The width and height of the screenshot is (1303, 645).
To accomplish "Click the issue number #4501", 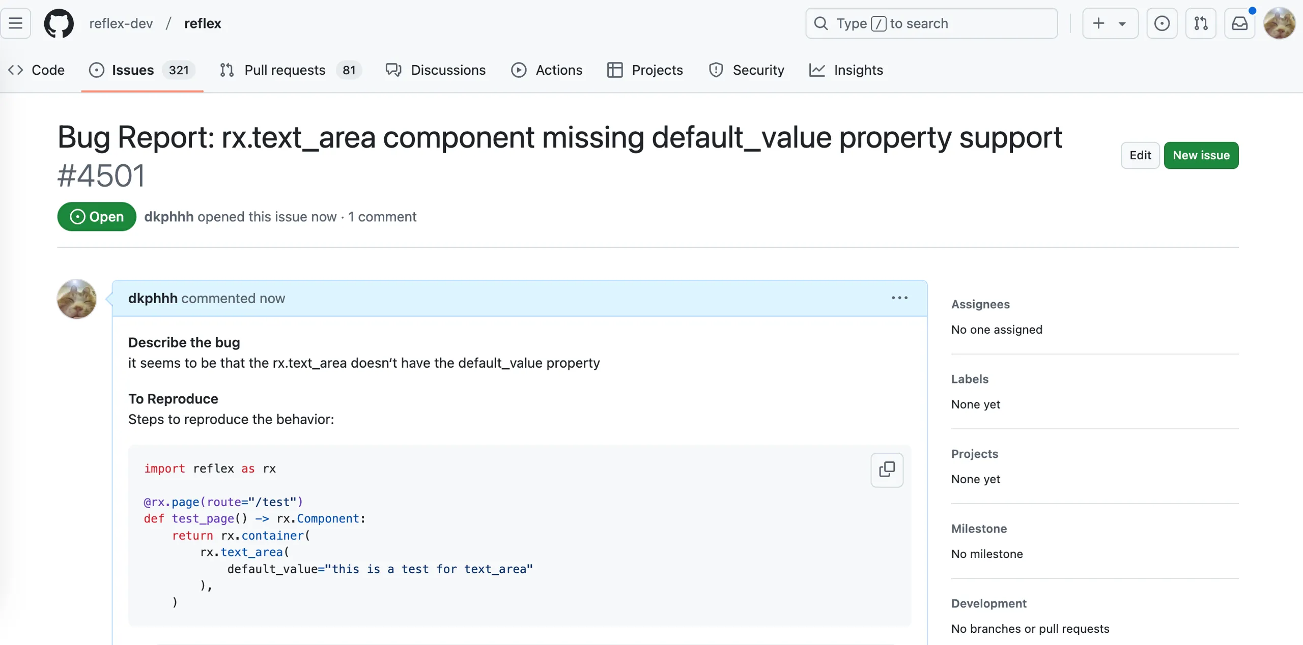I will [x=101, y=176].
